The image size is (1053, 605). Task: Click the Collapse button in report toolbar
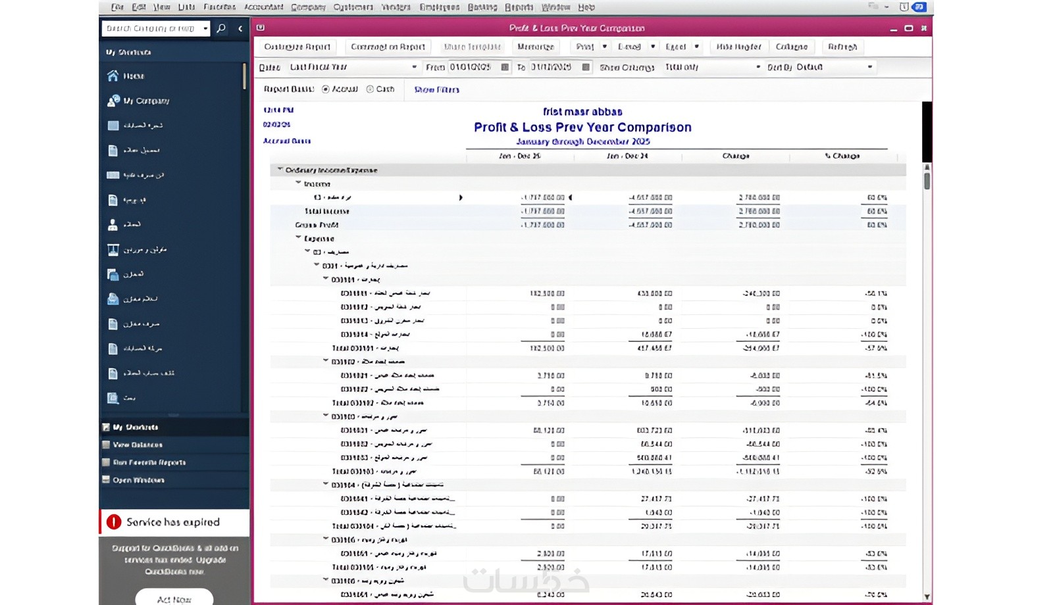(791, 47)
